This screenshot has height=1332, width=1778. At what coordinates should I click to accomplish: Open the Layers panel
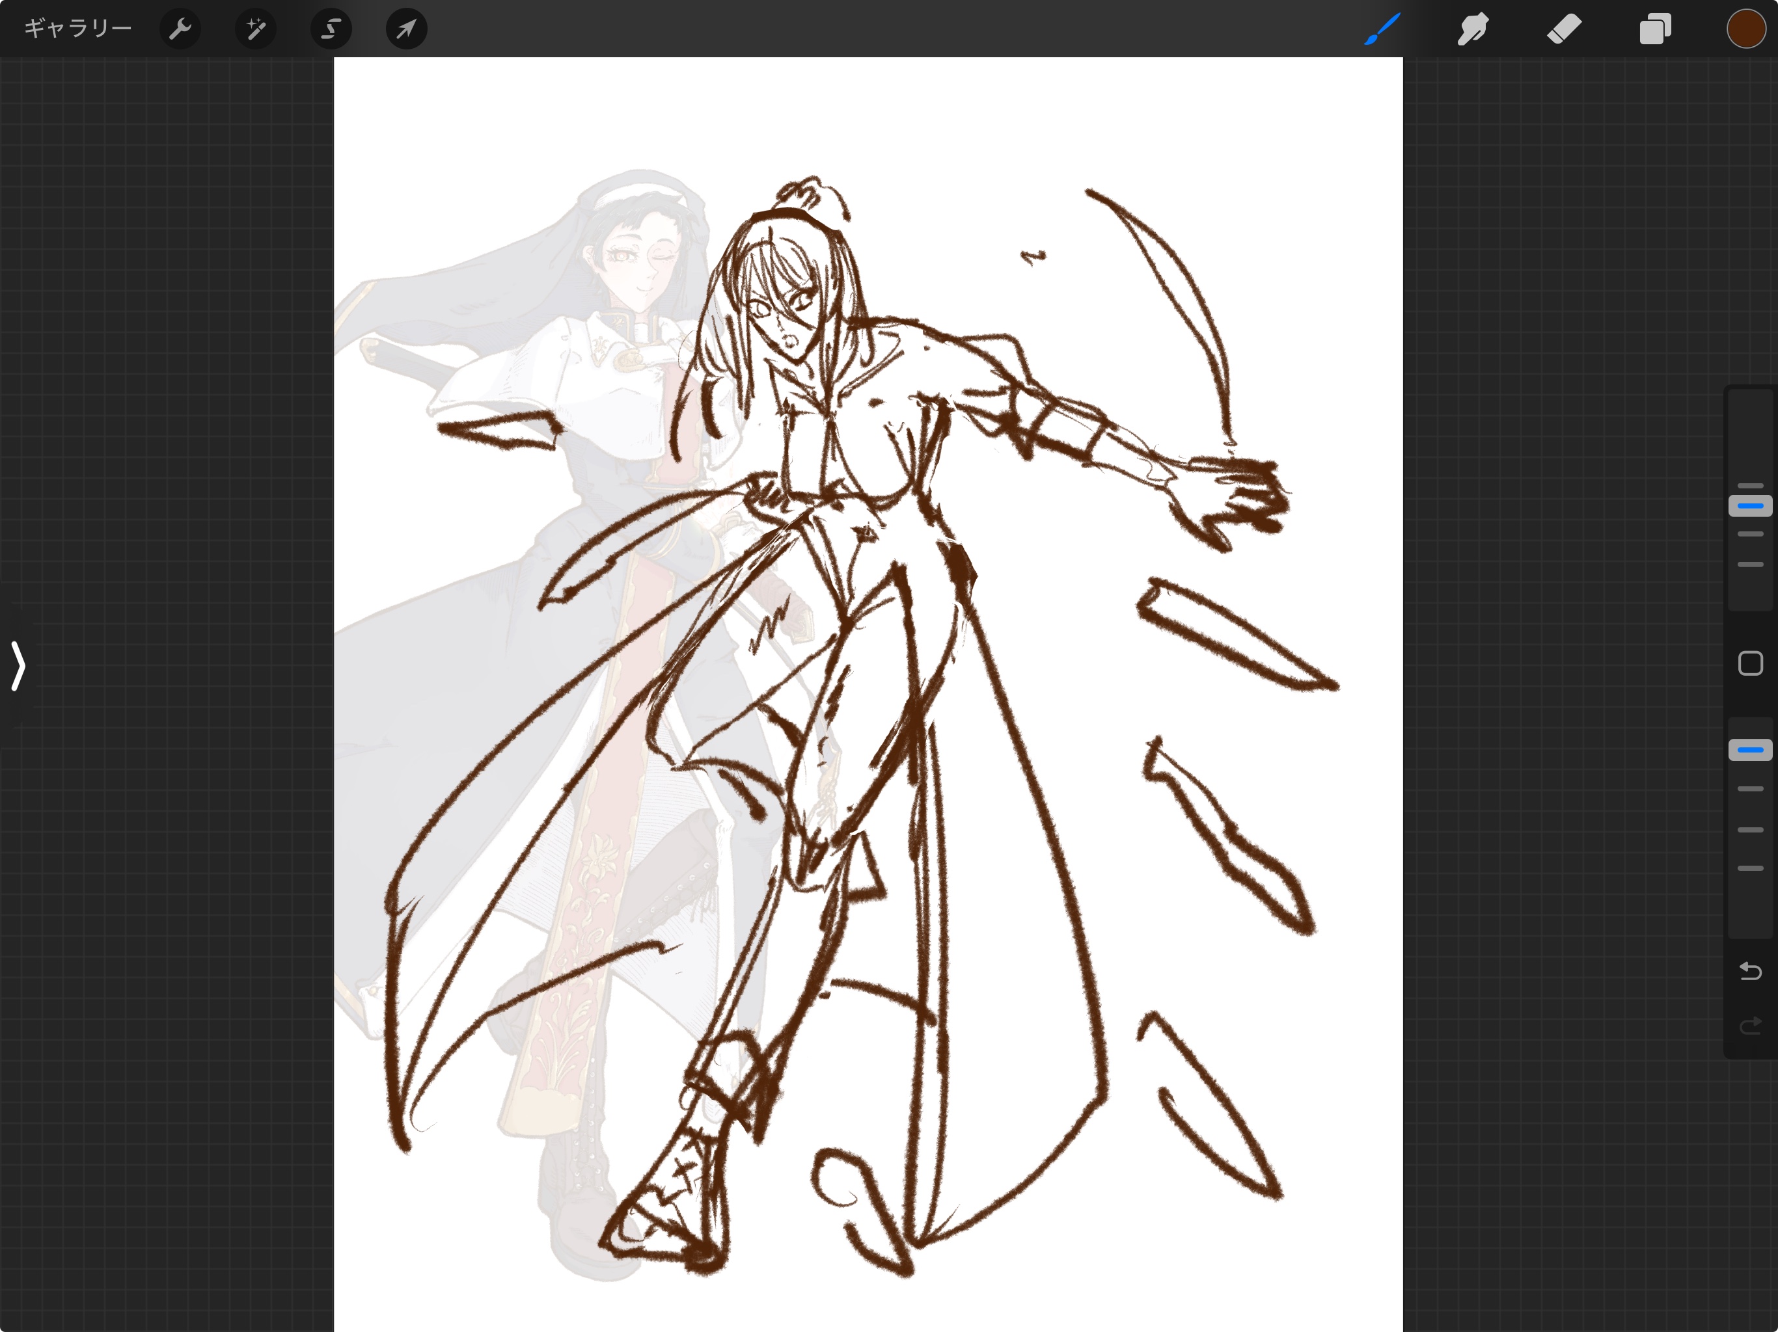tap(1655, 30)
